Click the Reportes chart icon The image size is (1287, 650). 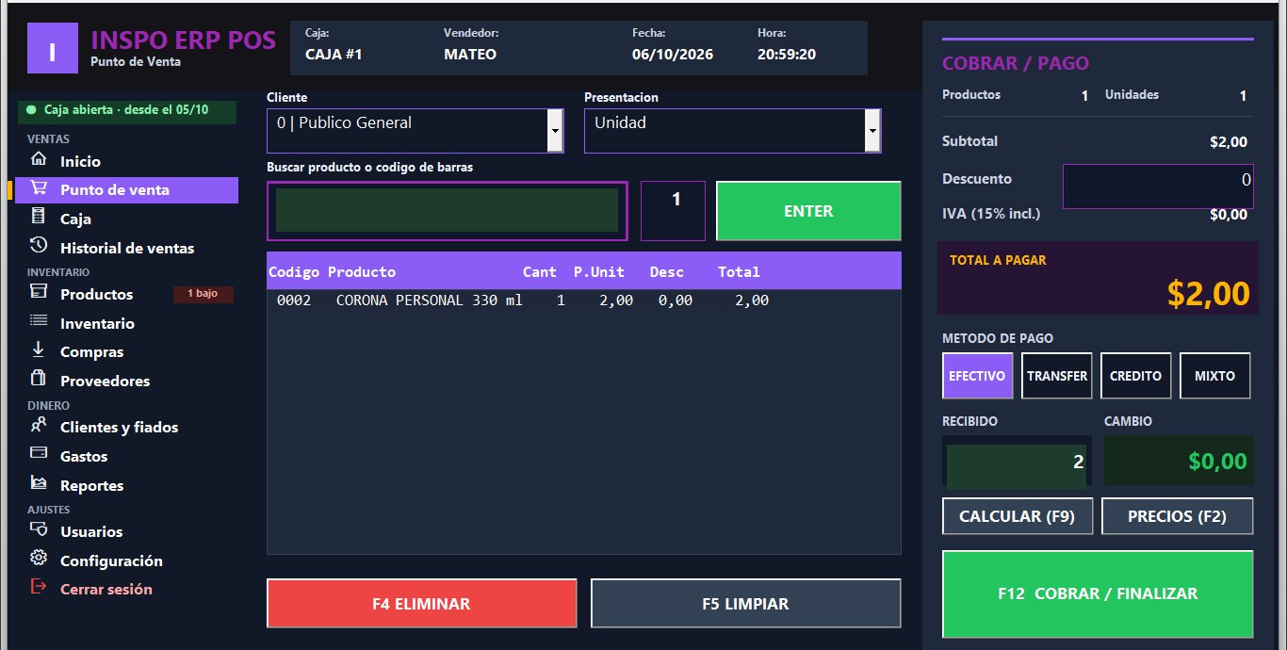tap(39, 483)
